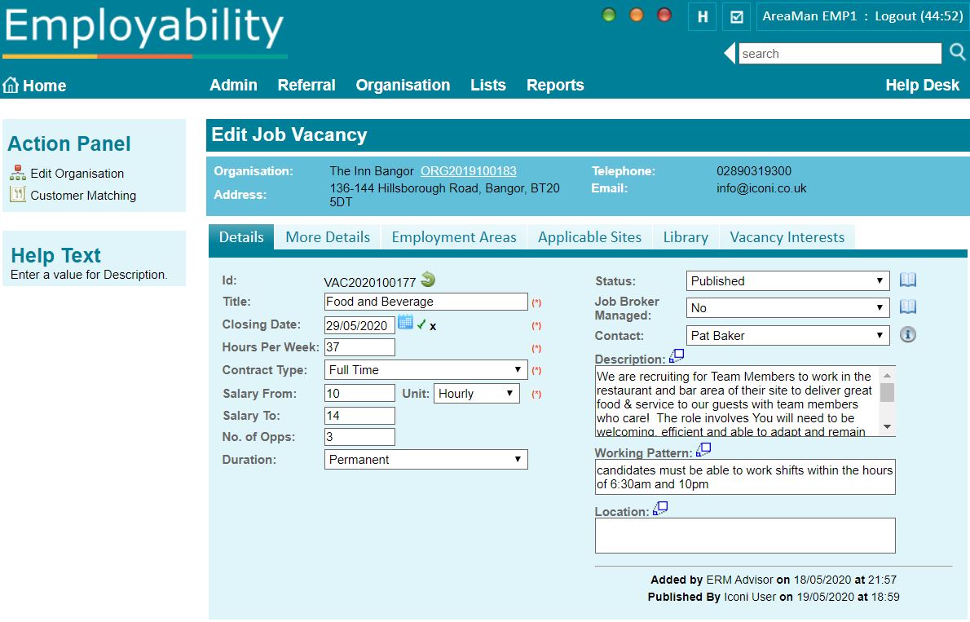
Task: Click the green status light indicator
Action: 608,14
